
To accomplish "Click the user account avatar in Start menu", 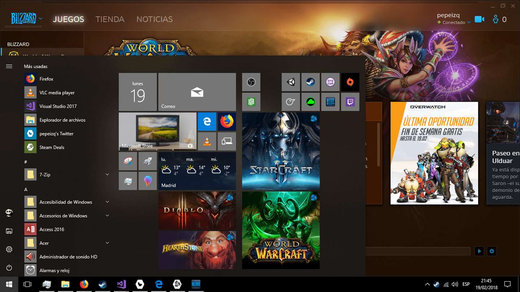I will (x=9, y=213).
